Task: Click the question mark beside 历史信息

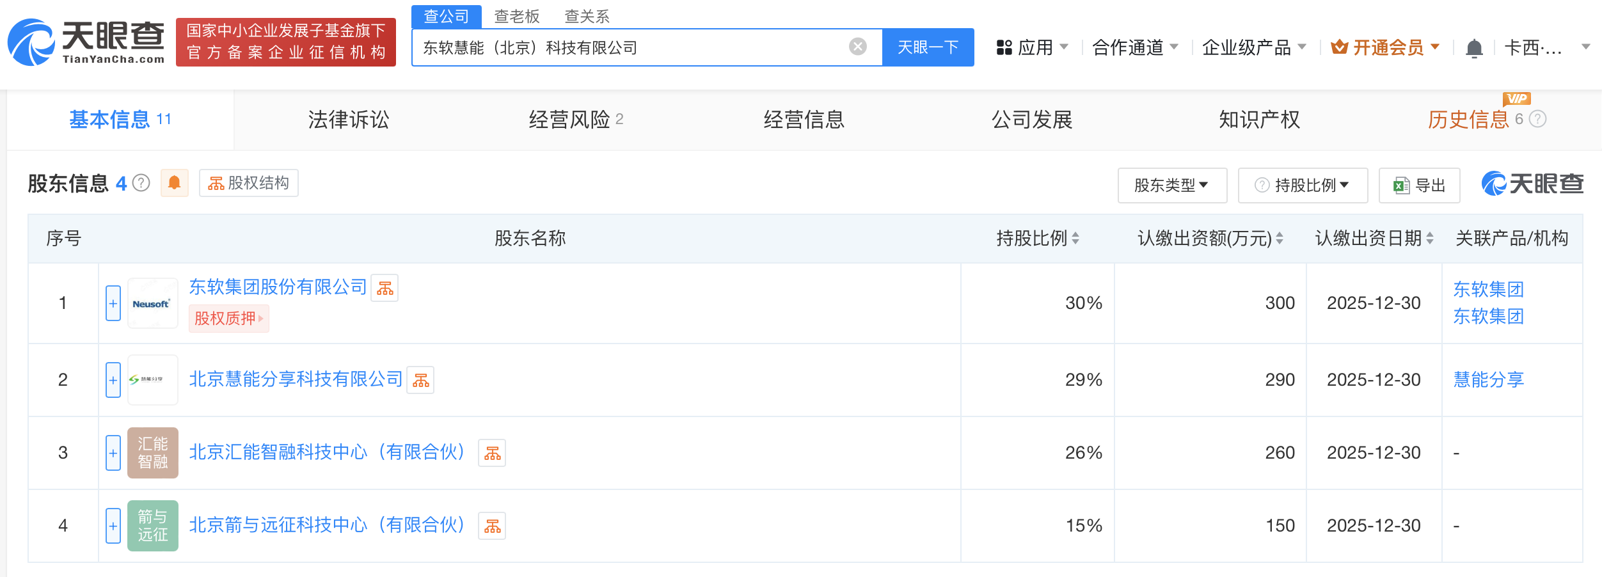Action: [x=1538, y=119]
